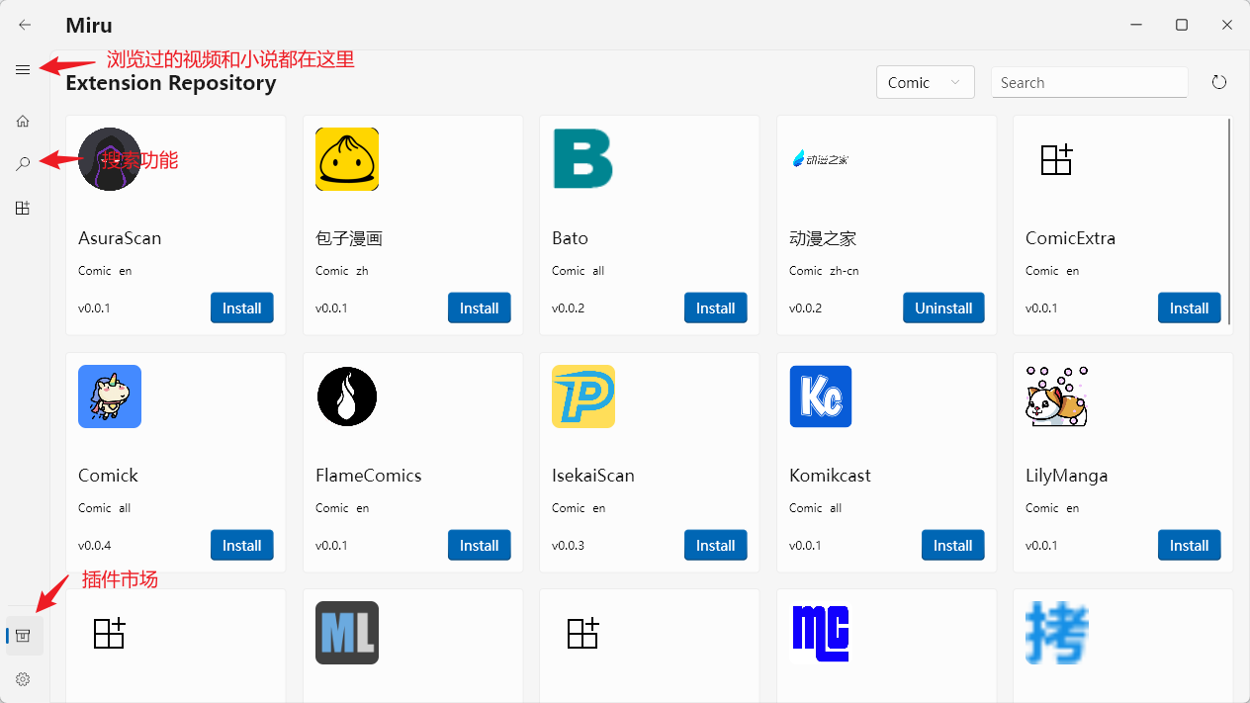Install the Komikcast extension

pos(952,545)
